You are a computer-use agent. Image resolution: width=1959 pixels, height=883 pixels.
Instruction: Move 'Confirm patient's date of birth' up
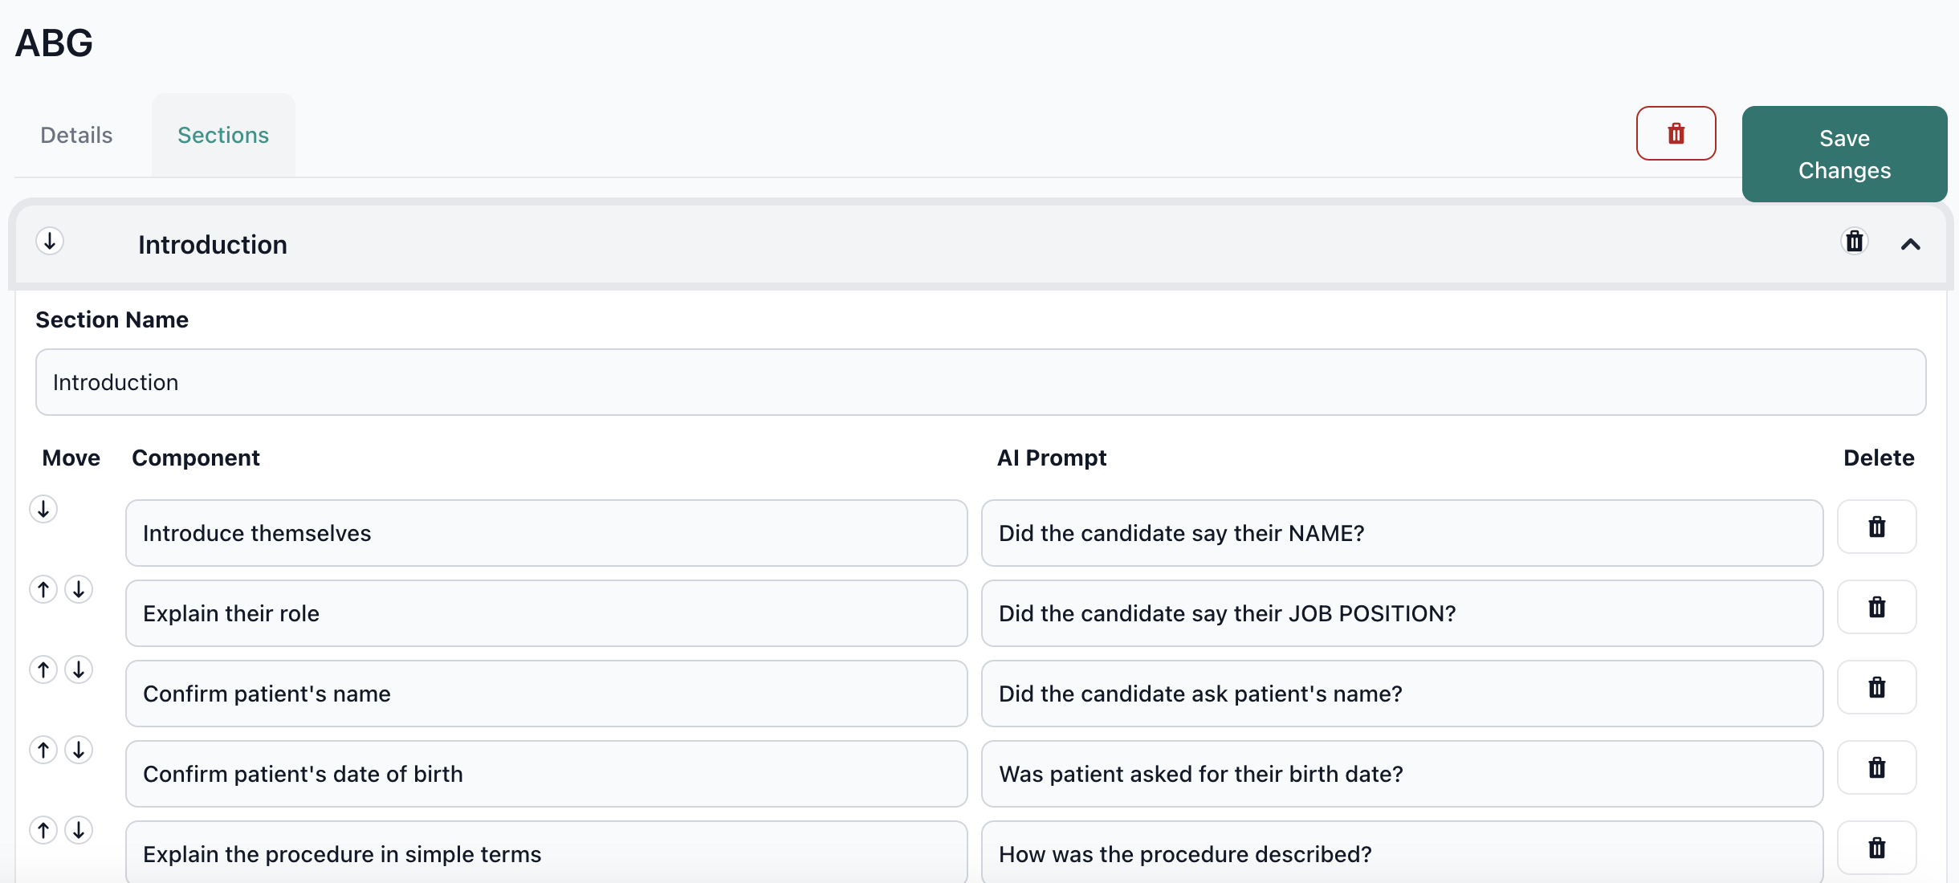43,750
